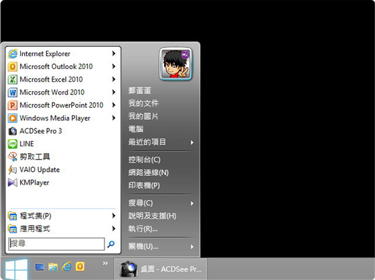
Task: Click the user avatar picture
Action: 176,64
